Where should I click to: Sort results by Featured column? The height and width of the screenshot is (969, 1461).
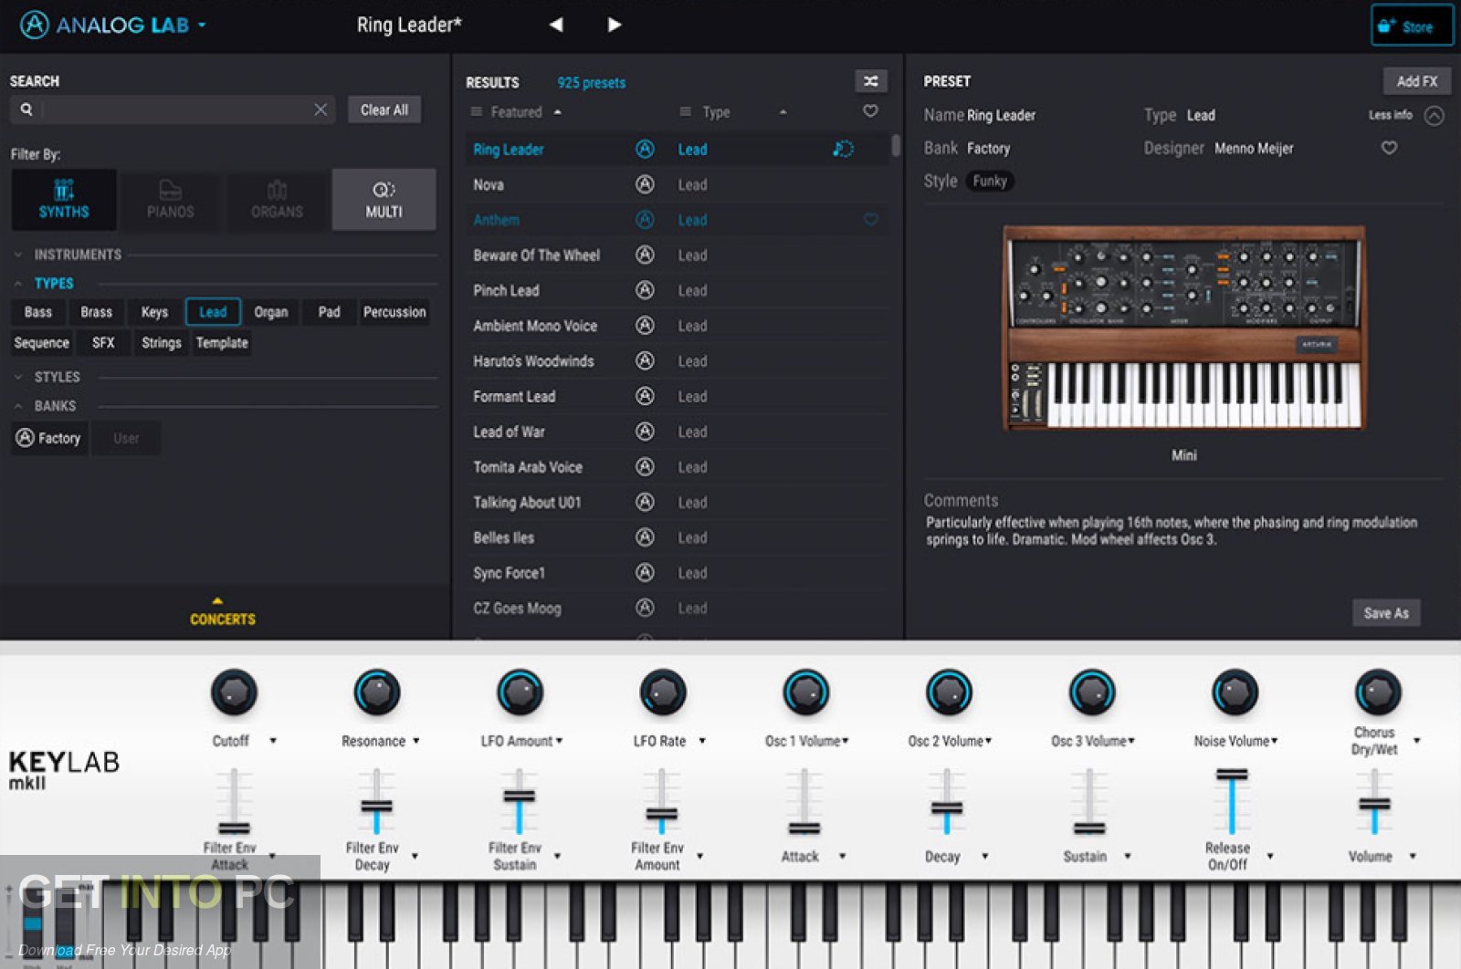click(516, 112)
